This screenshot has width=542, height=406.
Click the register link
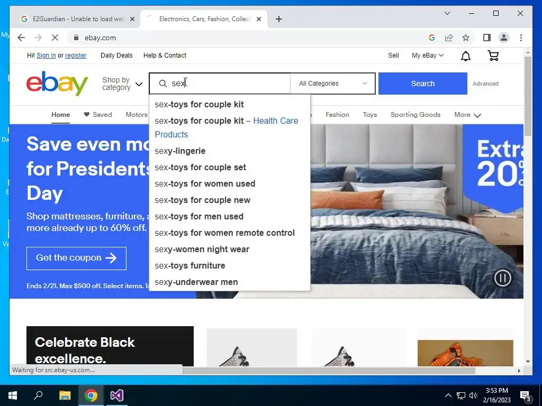point(76,55)
